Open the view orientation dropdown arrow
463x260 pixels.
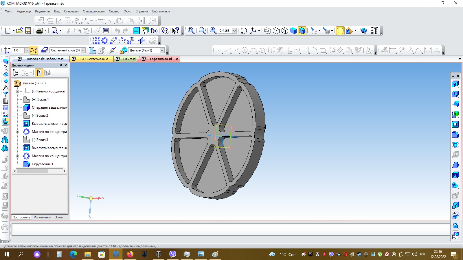(259, 31)
